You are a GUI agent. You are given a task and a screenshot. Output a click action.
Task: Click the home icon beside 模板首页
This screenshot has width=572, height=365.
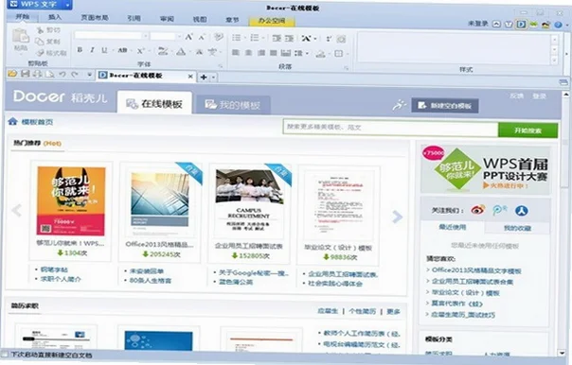tap(12, 121)
